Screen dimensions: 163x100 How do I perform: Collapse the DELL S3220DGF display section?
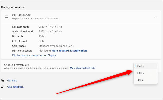[x=156, y=17]
